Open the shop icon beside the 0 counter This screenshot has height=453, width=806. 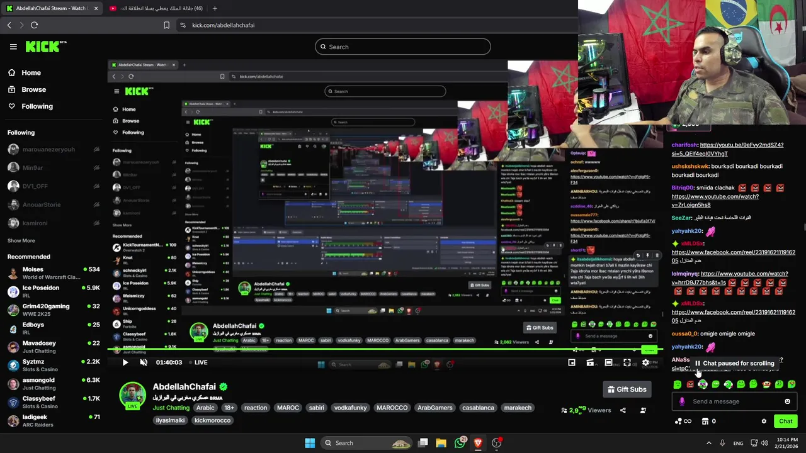pyautogui.click(x=705, y=421)
